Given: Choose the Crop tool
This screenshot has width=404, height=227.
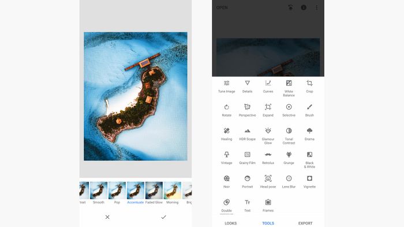Looking at the screenshot, I should tap(309, 86).
